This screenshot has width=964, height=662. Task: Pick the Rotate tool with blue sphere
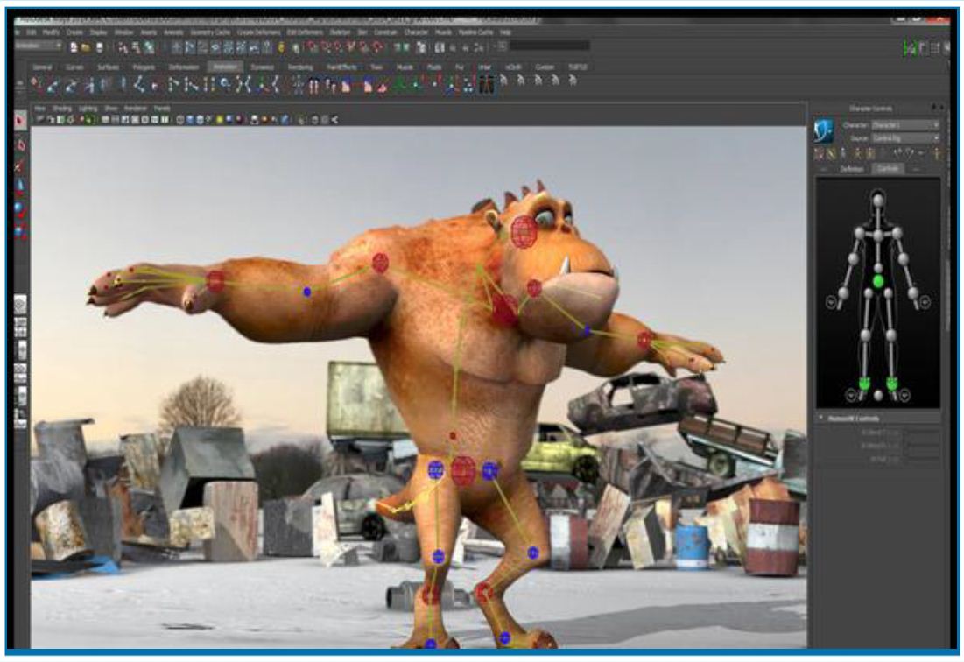(21, 208)
